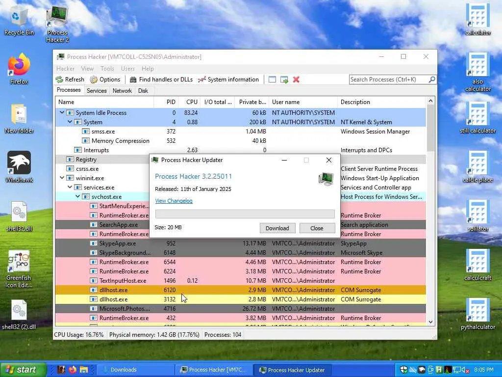This screenshot has height=377, width=502.
Task: Switch to the Network tab
Action: (122, 91)
